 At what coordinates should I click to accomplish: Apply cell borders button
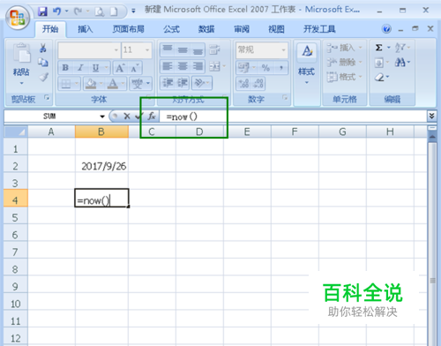(x=66, y=84)
